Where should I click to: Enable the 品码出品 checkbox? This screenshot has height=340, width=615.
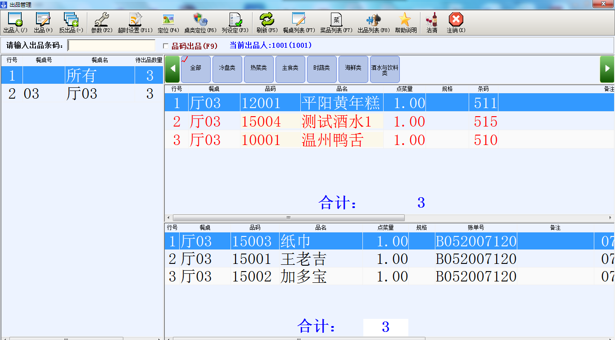[x=166, y=46]
